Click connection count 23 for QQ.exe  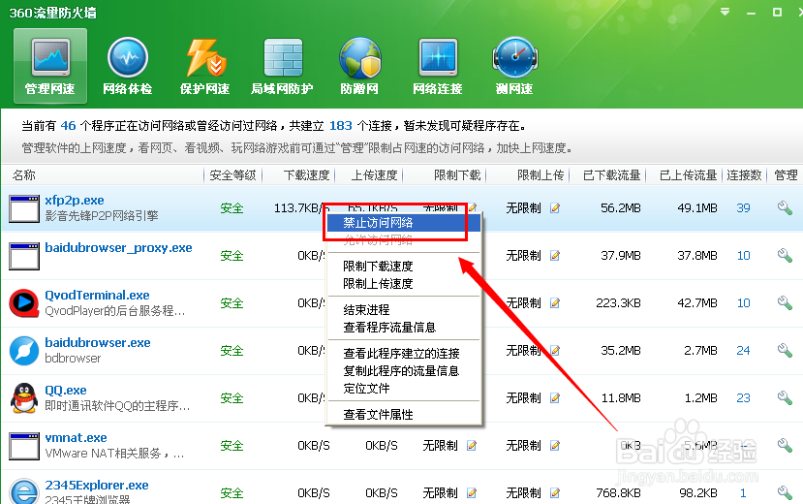743,398
